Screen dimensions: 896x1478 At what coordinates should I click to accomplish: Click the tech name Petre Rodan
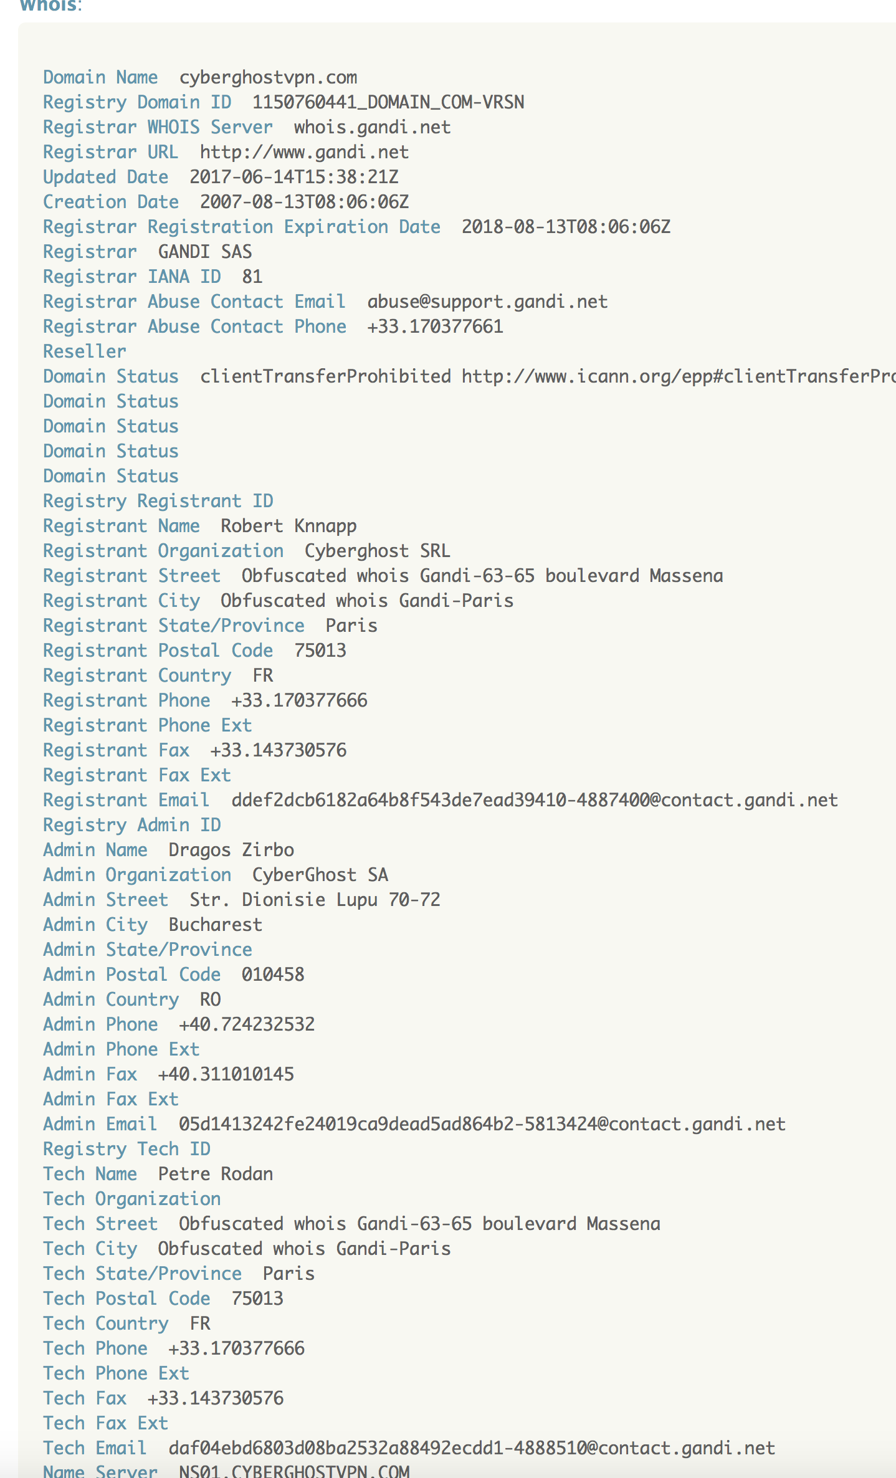216,1174
